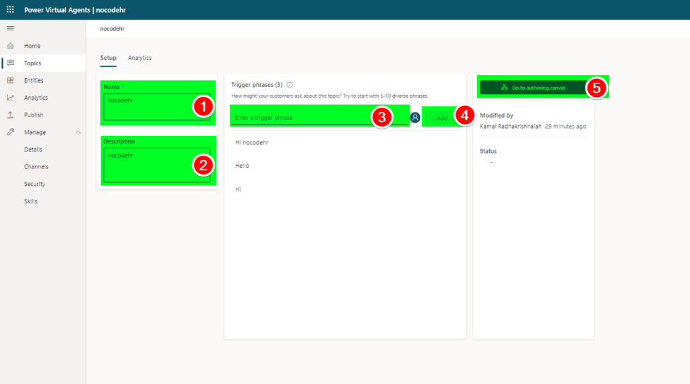Click the Enter a trigger phrase field
690x384 pixels.
(319, 117)
